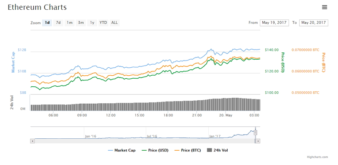Click the $8B market cap label
Screen dimensions: 338x165
click(23, 93)
